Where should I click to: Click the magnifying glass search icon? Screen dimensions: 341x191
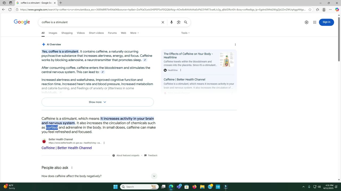186,22
